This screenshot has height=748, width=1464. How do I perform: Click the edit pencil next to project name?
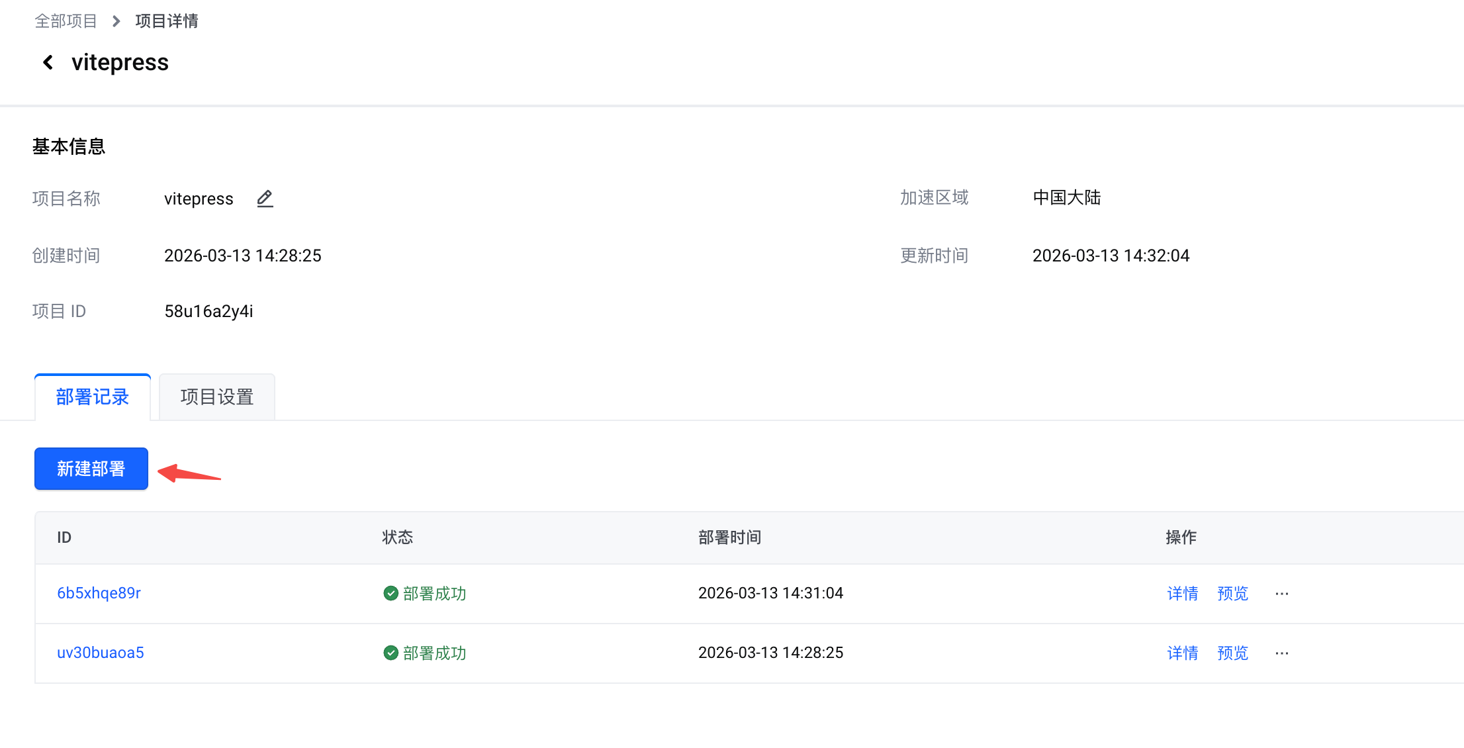[x=265, y=199]
